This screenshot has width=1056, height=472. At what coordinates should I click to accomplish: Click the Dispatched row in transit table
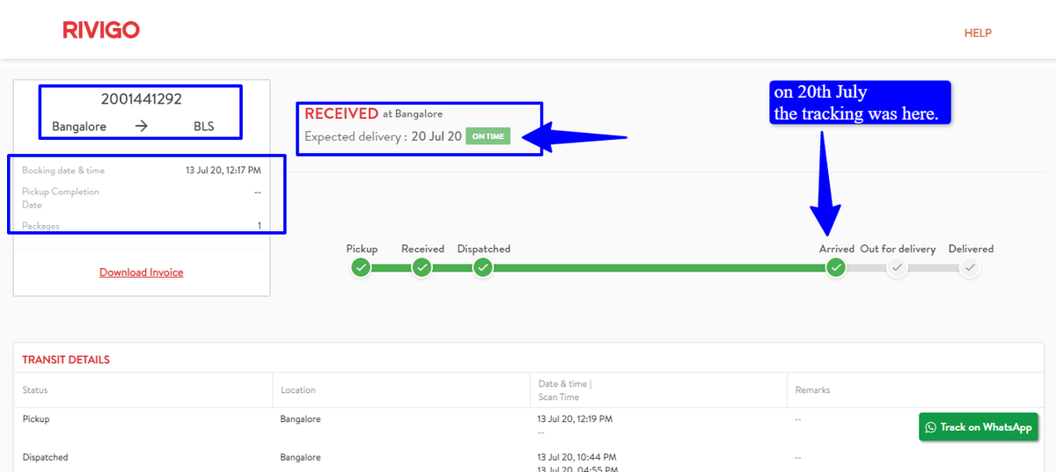(528, 458)
